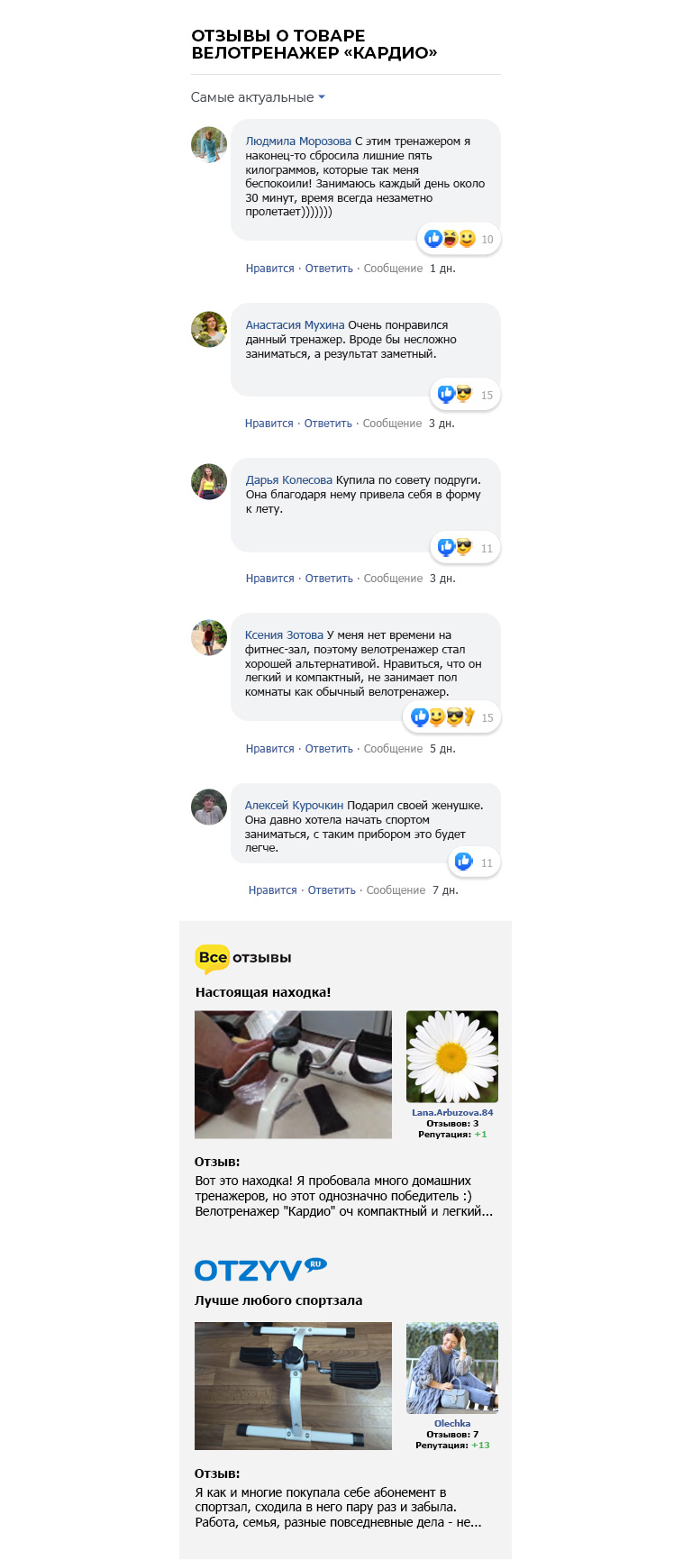
Task: Click Дарья Колесова's avatar image
Action: tap(209, 481)
